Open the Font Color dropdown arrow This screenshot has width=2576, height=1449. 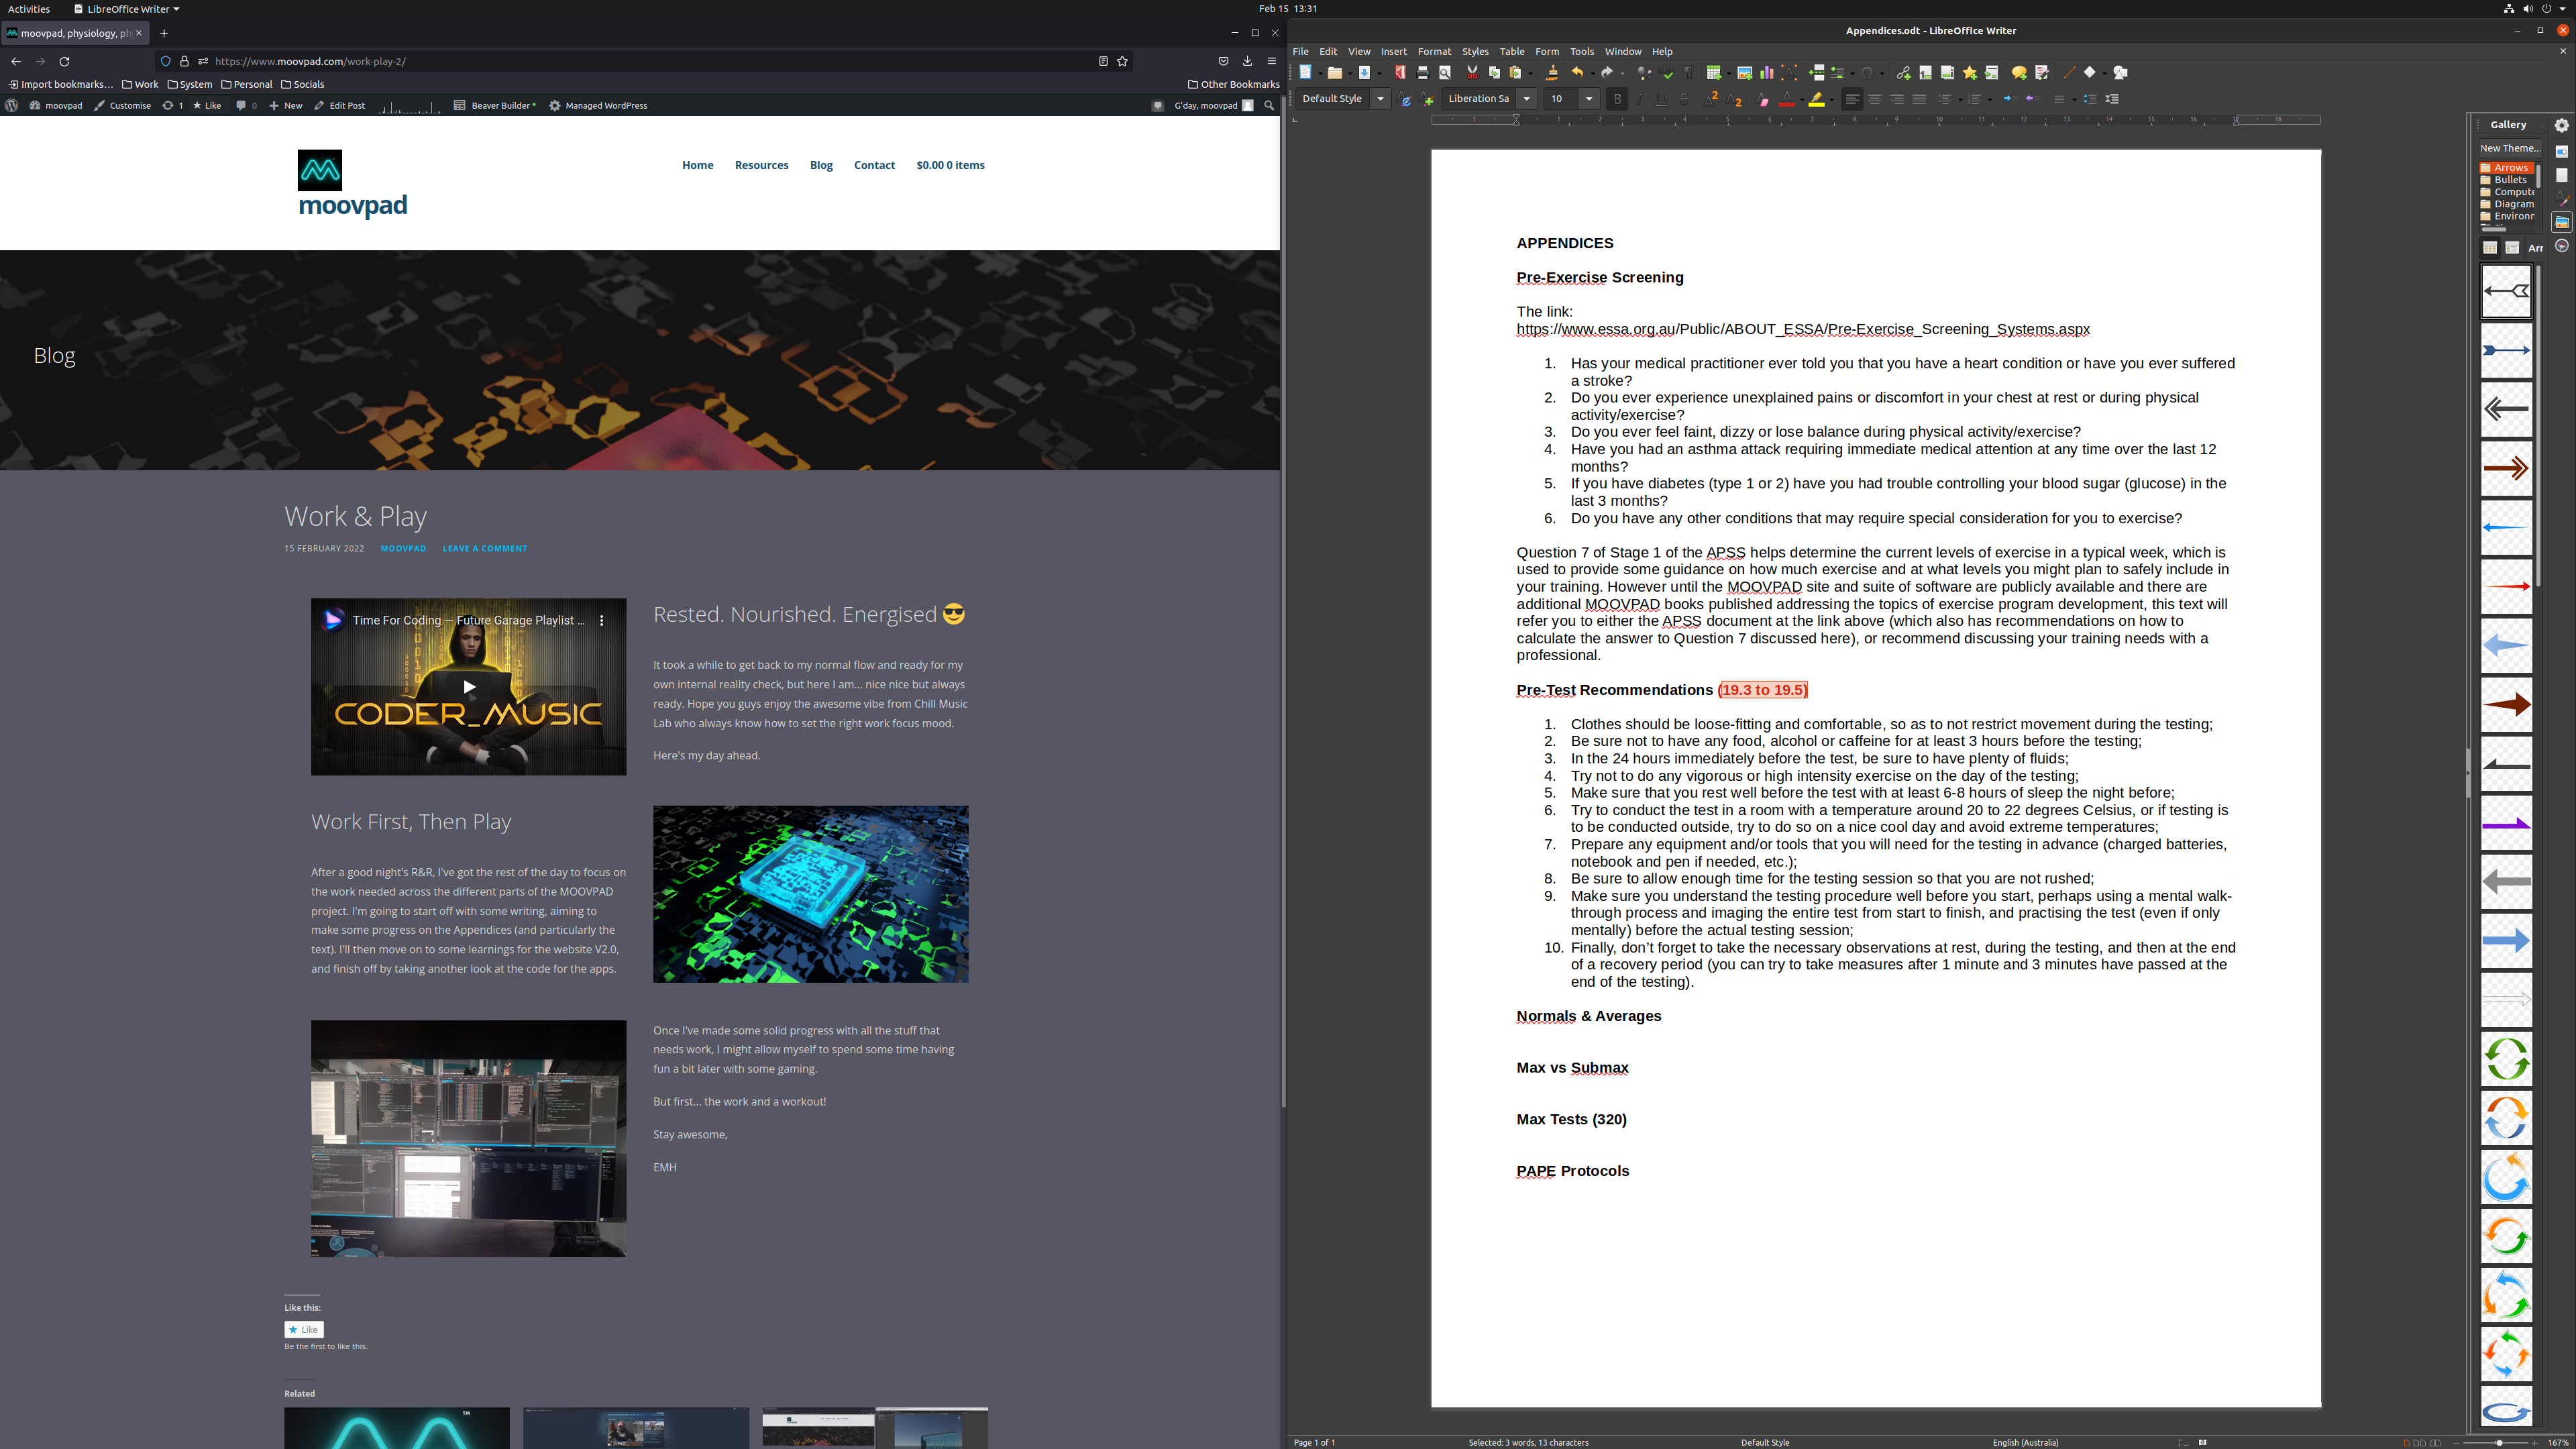click(1802, 99)
